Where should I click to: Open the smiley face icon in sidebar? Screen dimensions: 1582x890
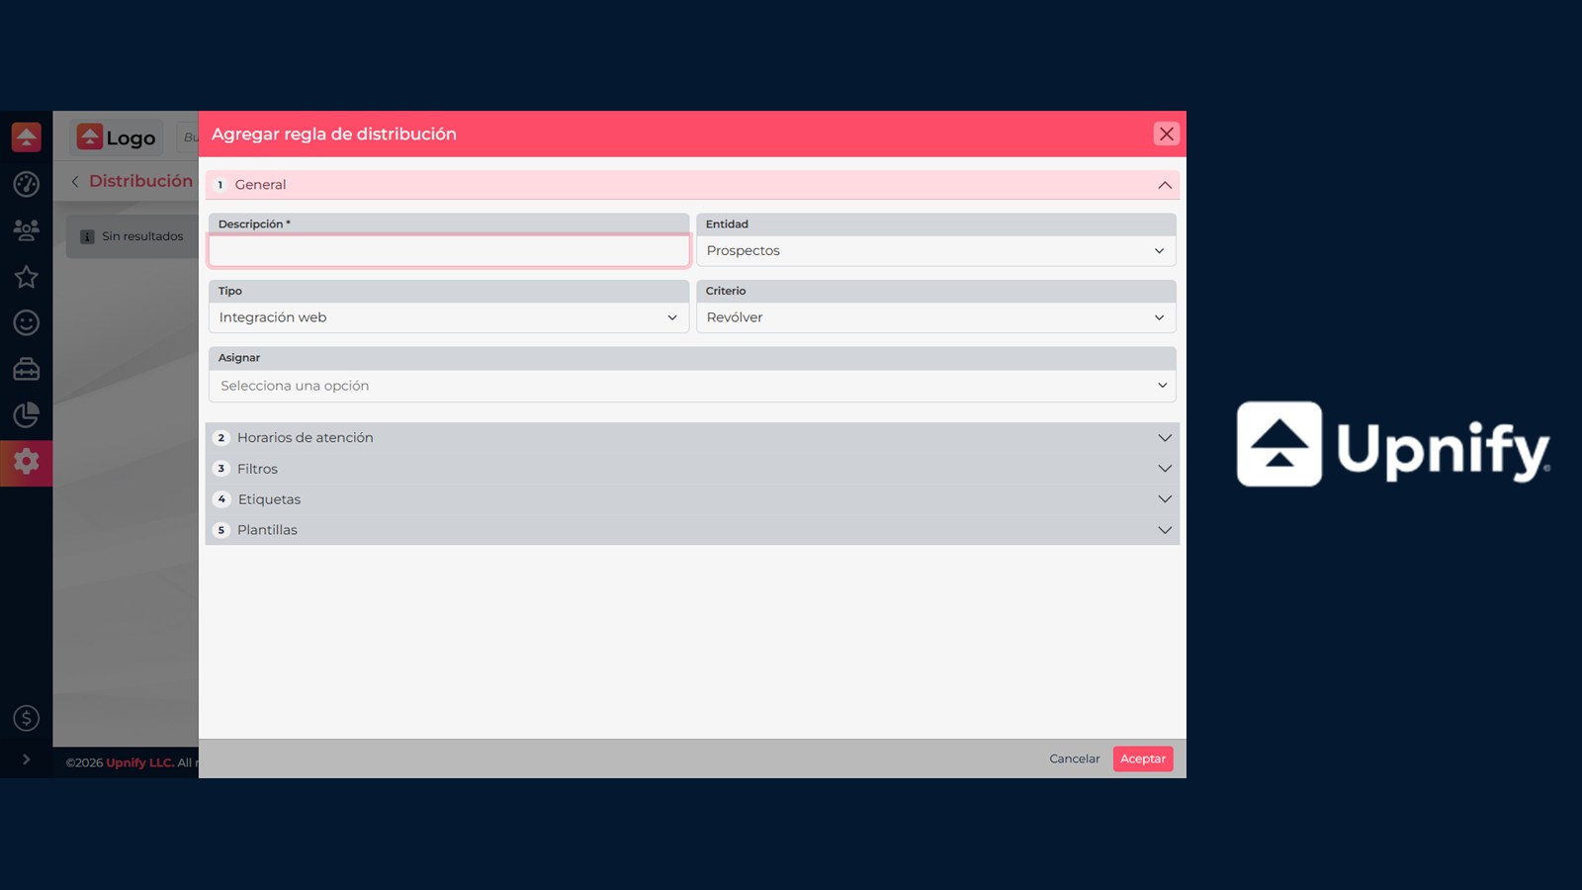click(x=27, y=322)
